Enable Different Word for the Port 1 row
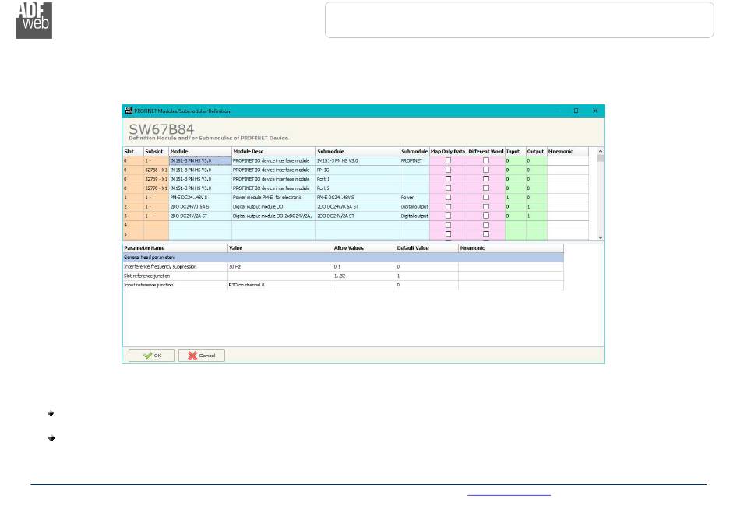Screen dimensions: 740x509 coord(485,179)
